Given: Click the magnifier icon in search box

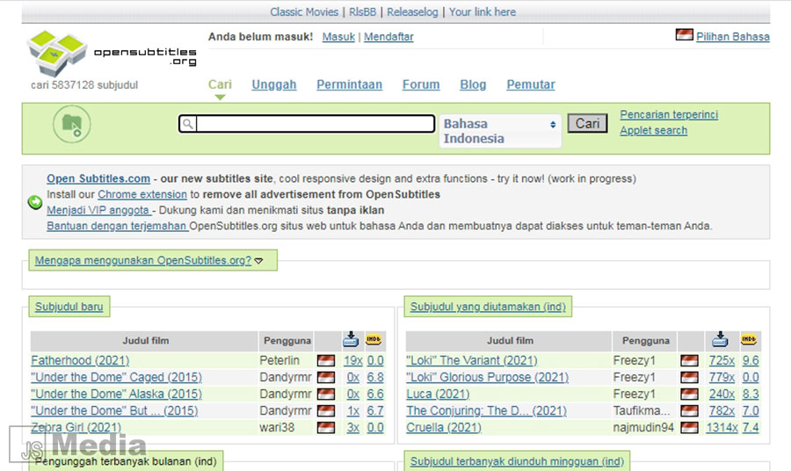Looking at the screenshot, I should (188, 124).
